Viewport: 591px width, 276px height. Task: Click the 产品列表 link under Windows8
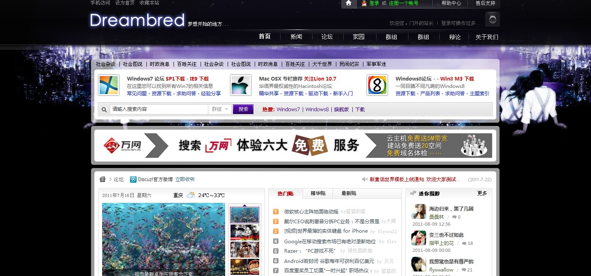[x=430, y=94]
